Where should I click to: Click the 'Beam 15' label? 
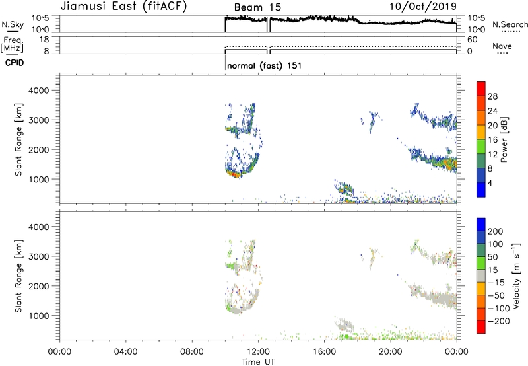pyautogui.click(x=257, y=7)
